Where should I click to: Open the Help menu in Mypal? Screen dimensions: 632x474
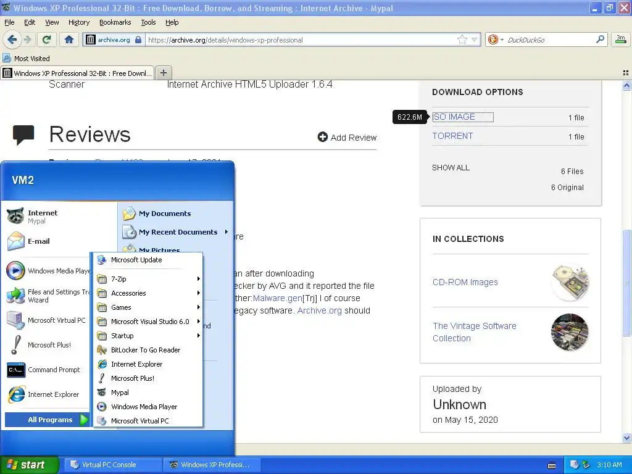[x=172, y=22]
